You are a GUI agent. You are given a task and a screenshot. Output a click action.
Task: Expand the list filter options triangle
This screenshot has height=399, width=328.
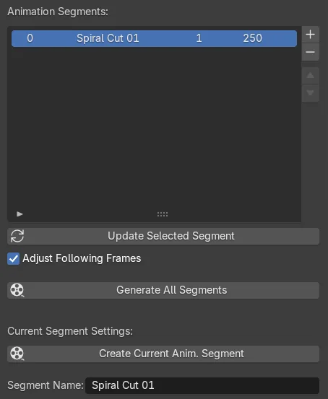point(20,214)
